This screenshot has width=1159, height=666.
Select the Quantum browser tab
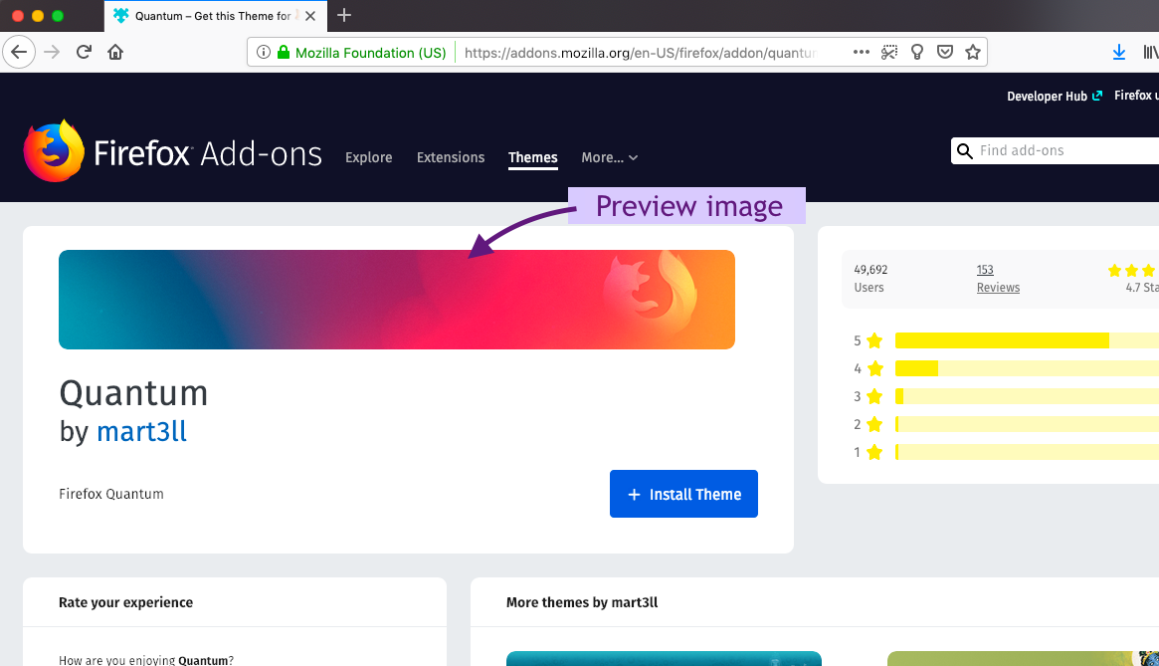pyautogui.click(x=216, y=16)
